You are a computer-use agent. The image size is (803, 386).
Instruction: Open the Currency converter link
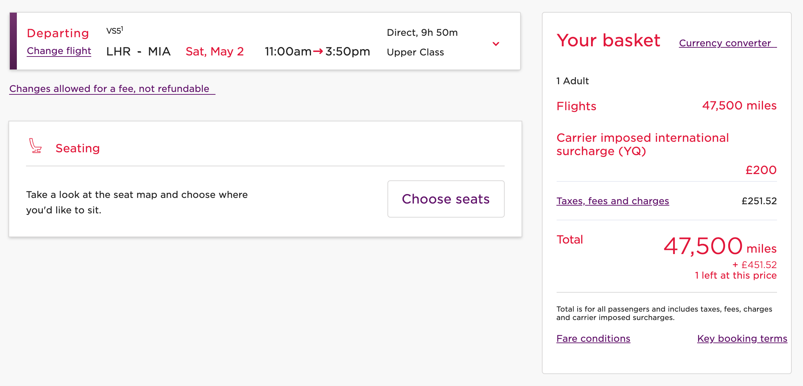pos(725,43)
